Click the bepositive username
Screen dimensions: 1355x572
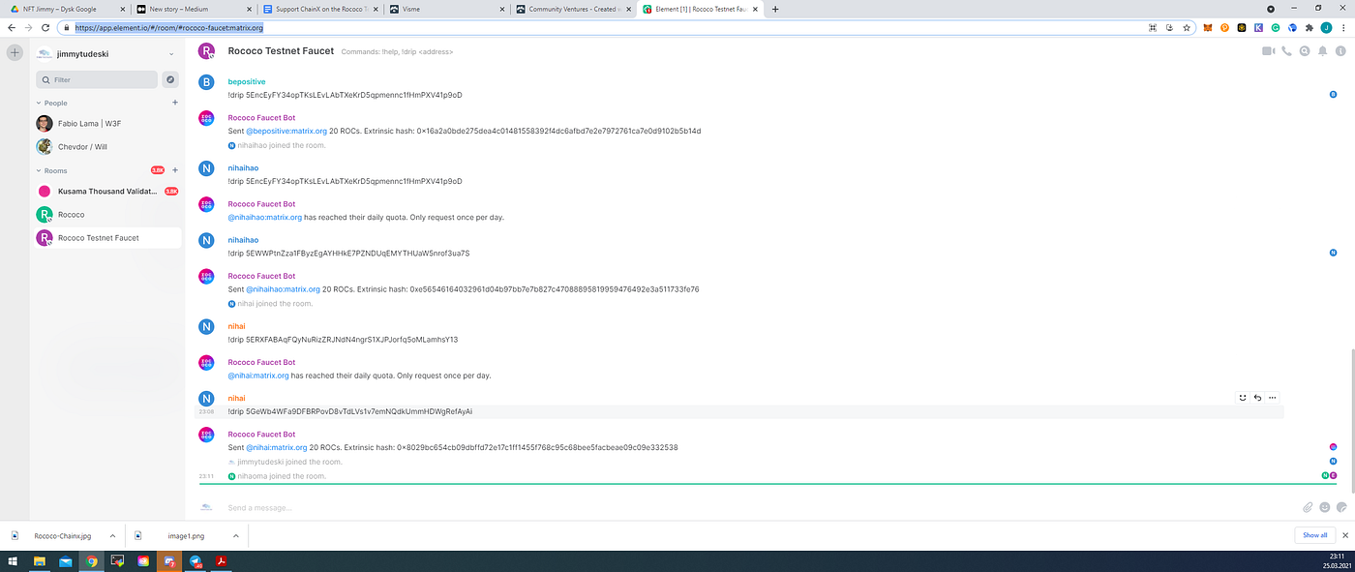tap(247, 81)
